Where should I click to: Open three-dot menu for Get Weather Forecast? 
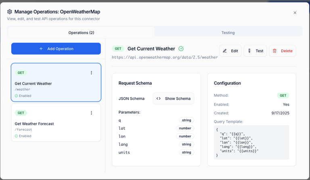(x=91, y=113)
